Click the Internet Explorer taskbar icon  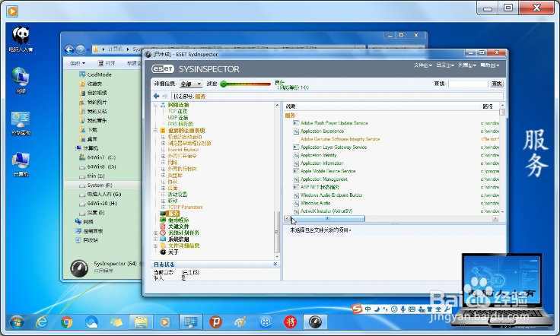tap(42, 322)
